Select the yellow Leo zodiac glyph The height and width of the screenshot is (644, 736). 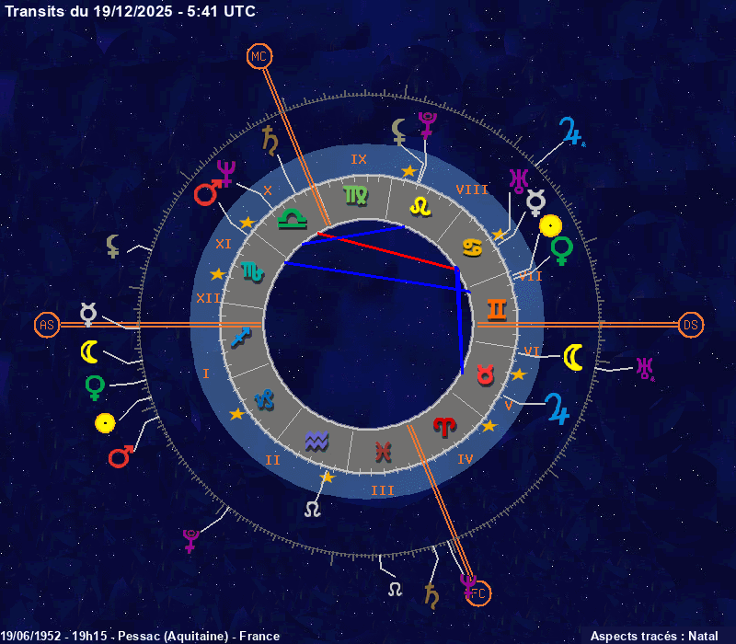(420, 206)
